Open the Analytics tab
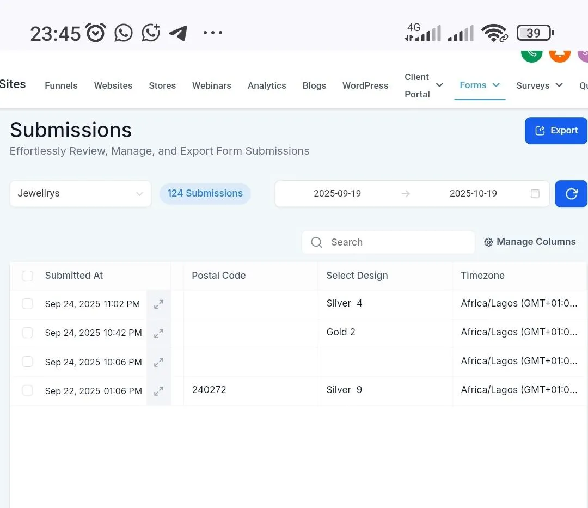The height and width of the screenshot is (508, 588). (x=267, y=85)
